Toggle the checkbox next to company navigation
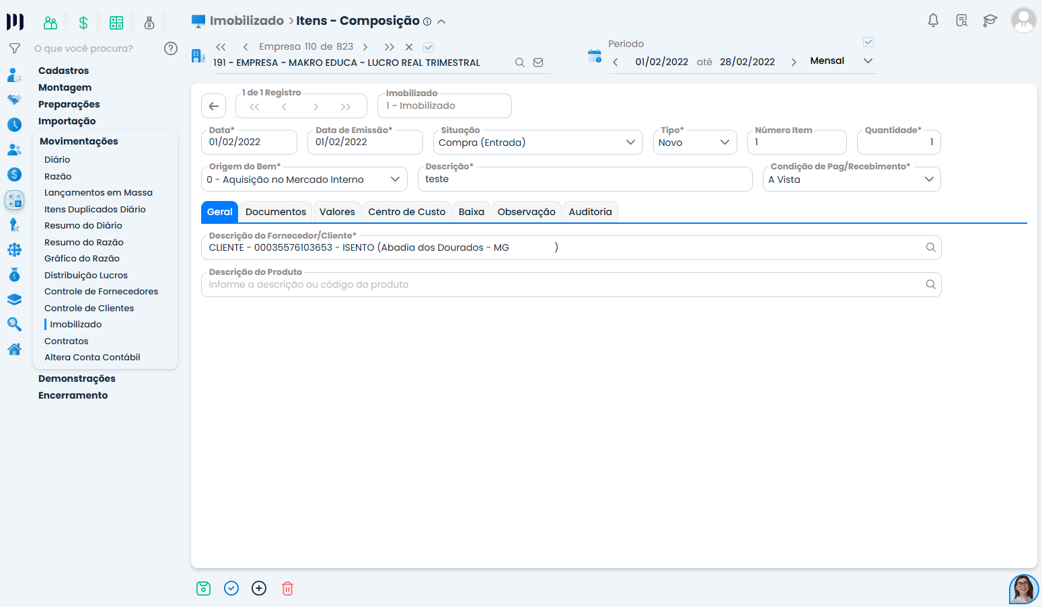Viewport: 1042px width, 607px height. pos(429,47)
